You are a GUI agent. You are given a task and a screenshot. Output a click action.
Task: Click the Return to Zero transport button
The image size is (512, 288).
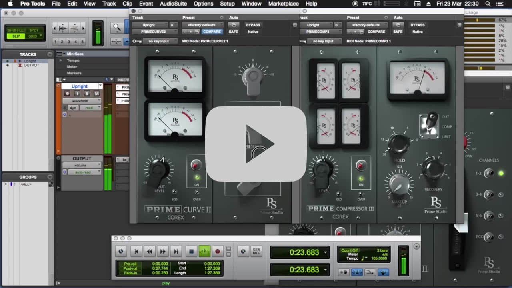[136, 251]
